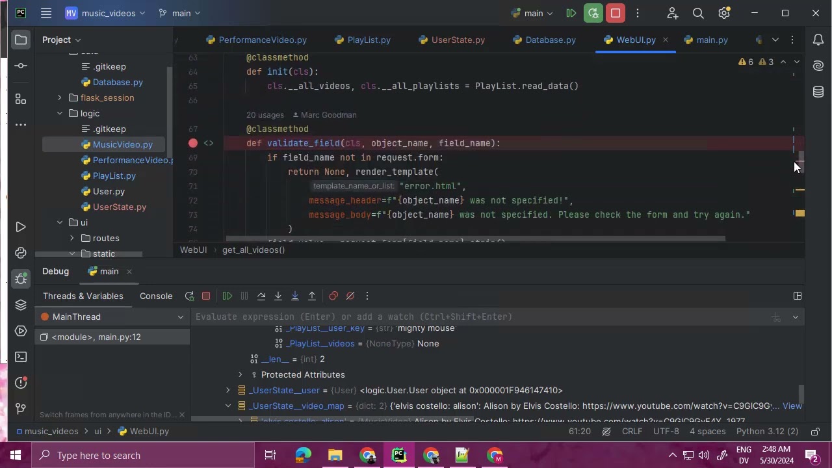This screenshot has height=468, width=832.
Task: Open the MainThread thread dropdown
Action: pyautogui.click(x=112, y=317)
